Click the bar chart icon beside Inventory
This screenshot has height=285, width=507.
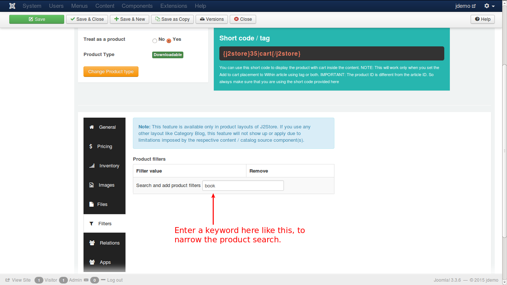pos(92,166)
